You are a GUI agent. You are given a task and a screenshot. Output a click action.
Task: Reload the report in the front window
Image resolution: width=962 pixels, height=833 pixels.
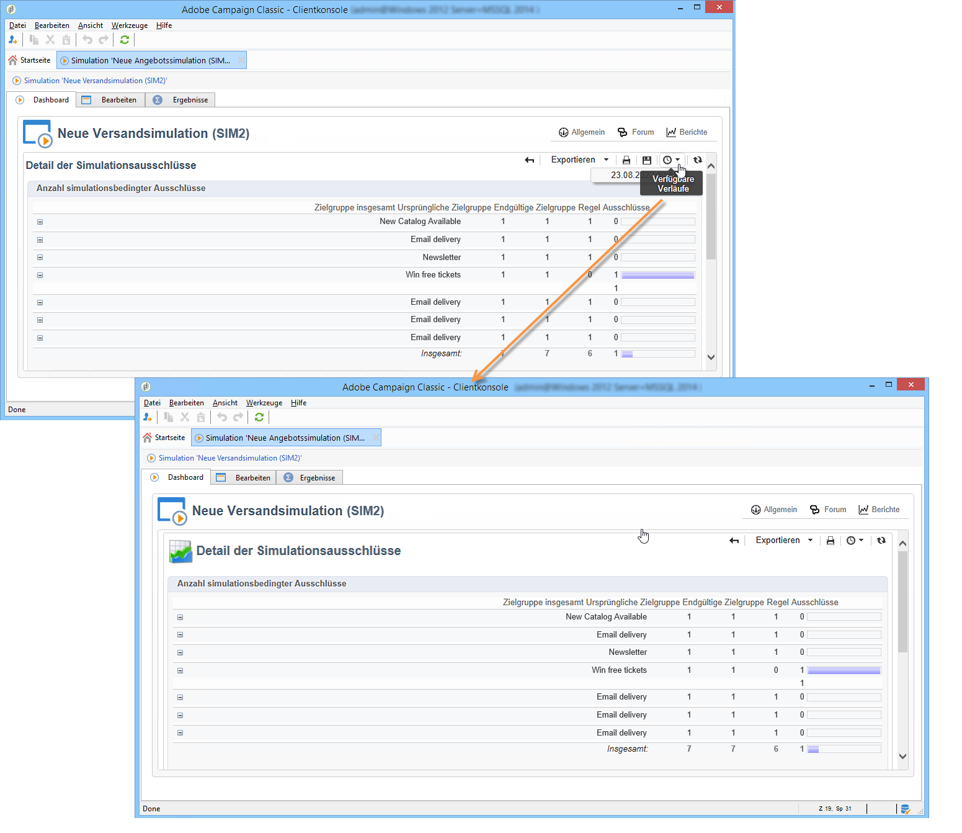(881, 541)
